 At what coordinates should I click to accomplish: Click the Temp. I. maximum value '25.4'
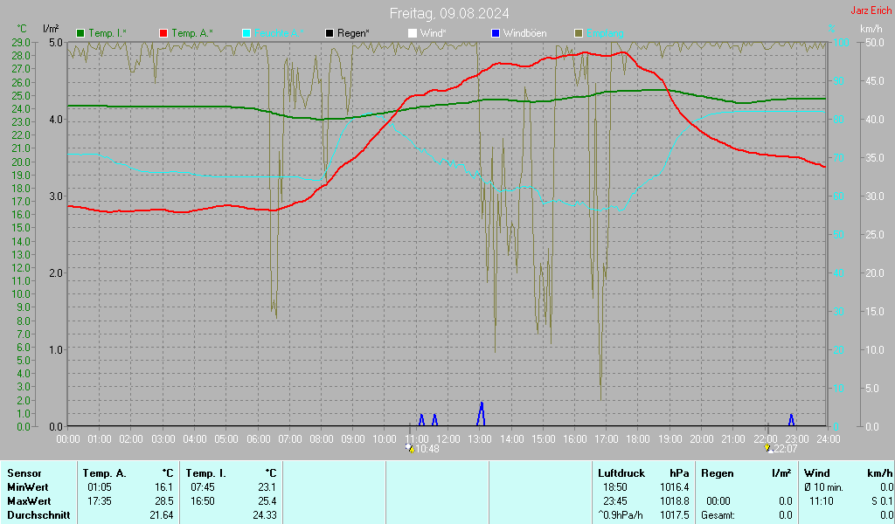(267, 501)
